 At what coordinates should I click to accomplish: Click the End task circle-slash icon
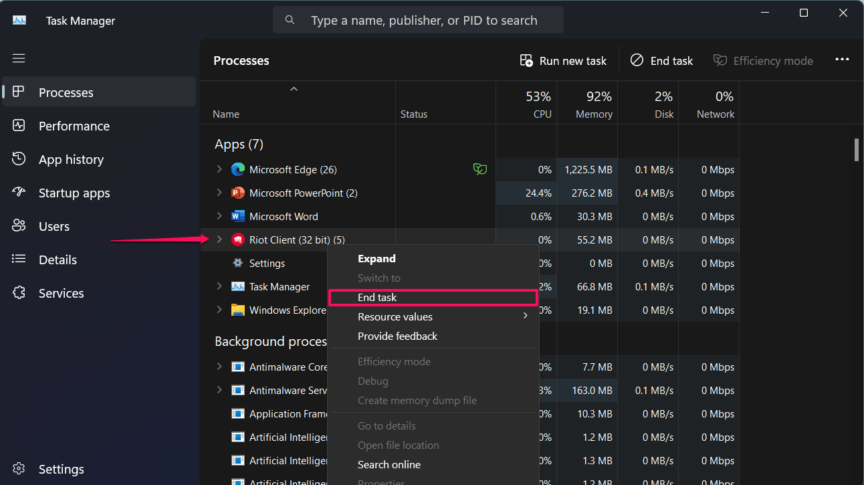[x=637, y=60]
